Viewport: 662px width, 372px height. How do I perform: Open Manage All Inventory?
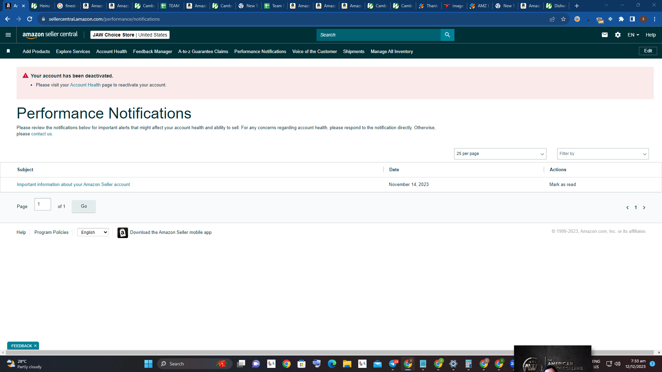pos(392,51)
